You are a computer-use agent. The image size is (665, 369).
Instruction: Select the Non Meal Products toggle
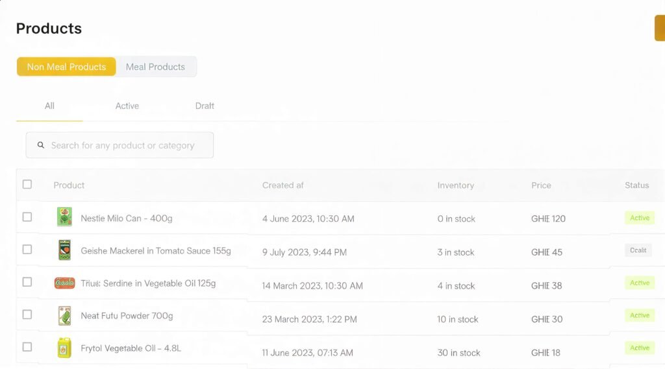click(x=66, y=67)
